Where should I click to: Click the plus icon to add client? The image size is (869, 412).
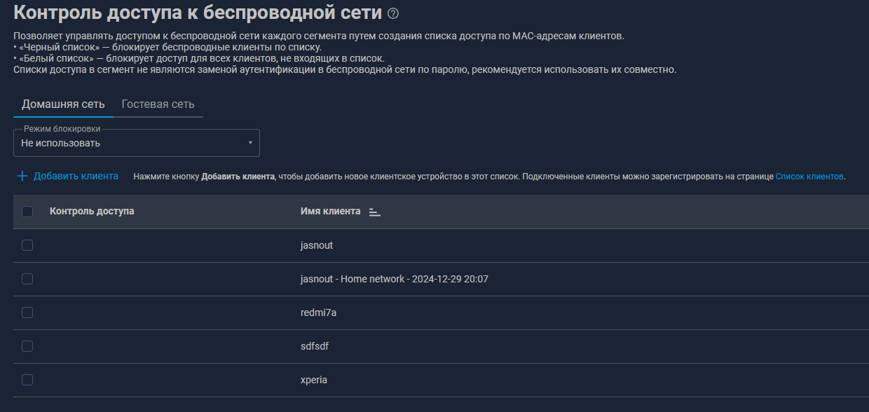point(22,176)
